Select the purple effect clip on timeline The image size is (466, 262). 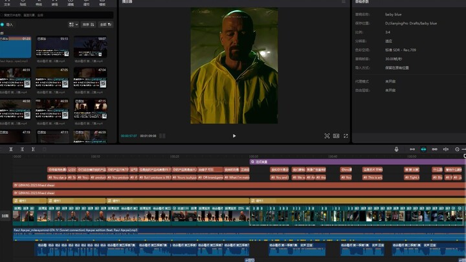tap(357, 162)
